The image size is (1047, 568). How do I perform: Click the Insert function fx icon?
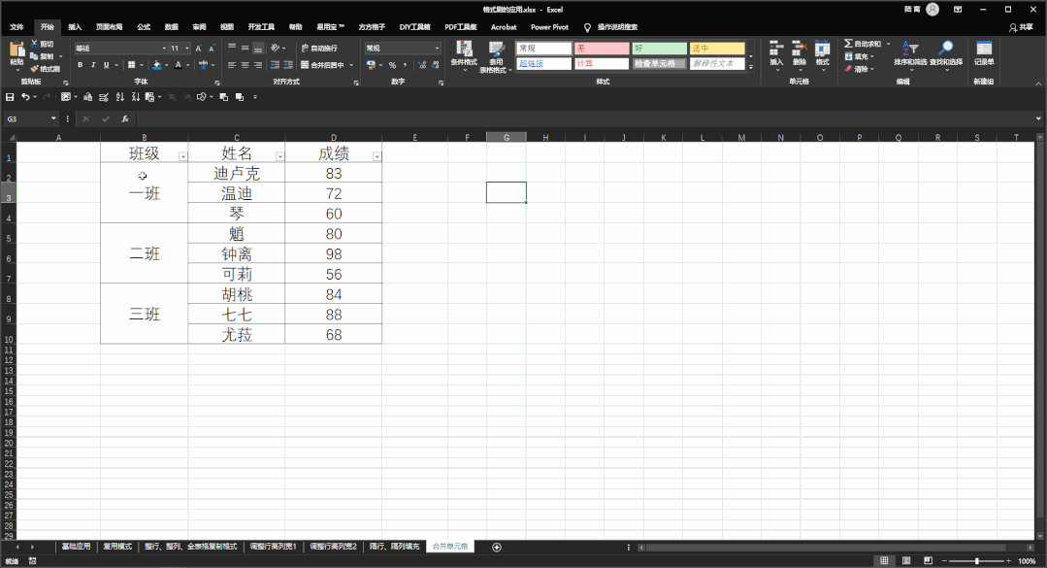tap(125, 119)
